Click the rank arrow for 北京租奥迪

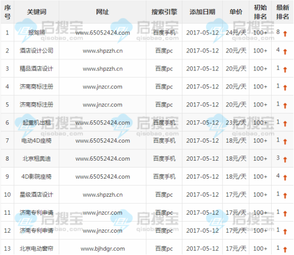[x=285, y=160]
